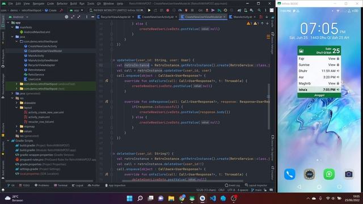Expand the drawable folder
Image resolution: width=363 pixels, height=204 pixels.
coord(16,103)
